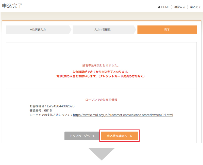Open the HOME breadcrumb text link
The width and height of the screenshot is (203, 165).
[x=165, y=7]
